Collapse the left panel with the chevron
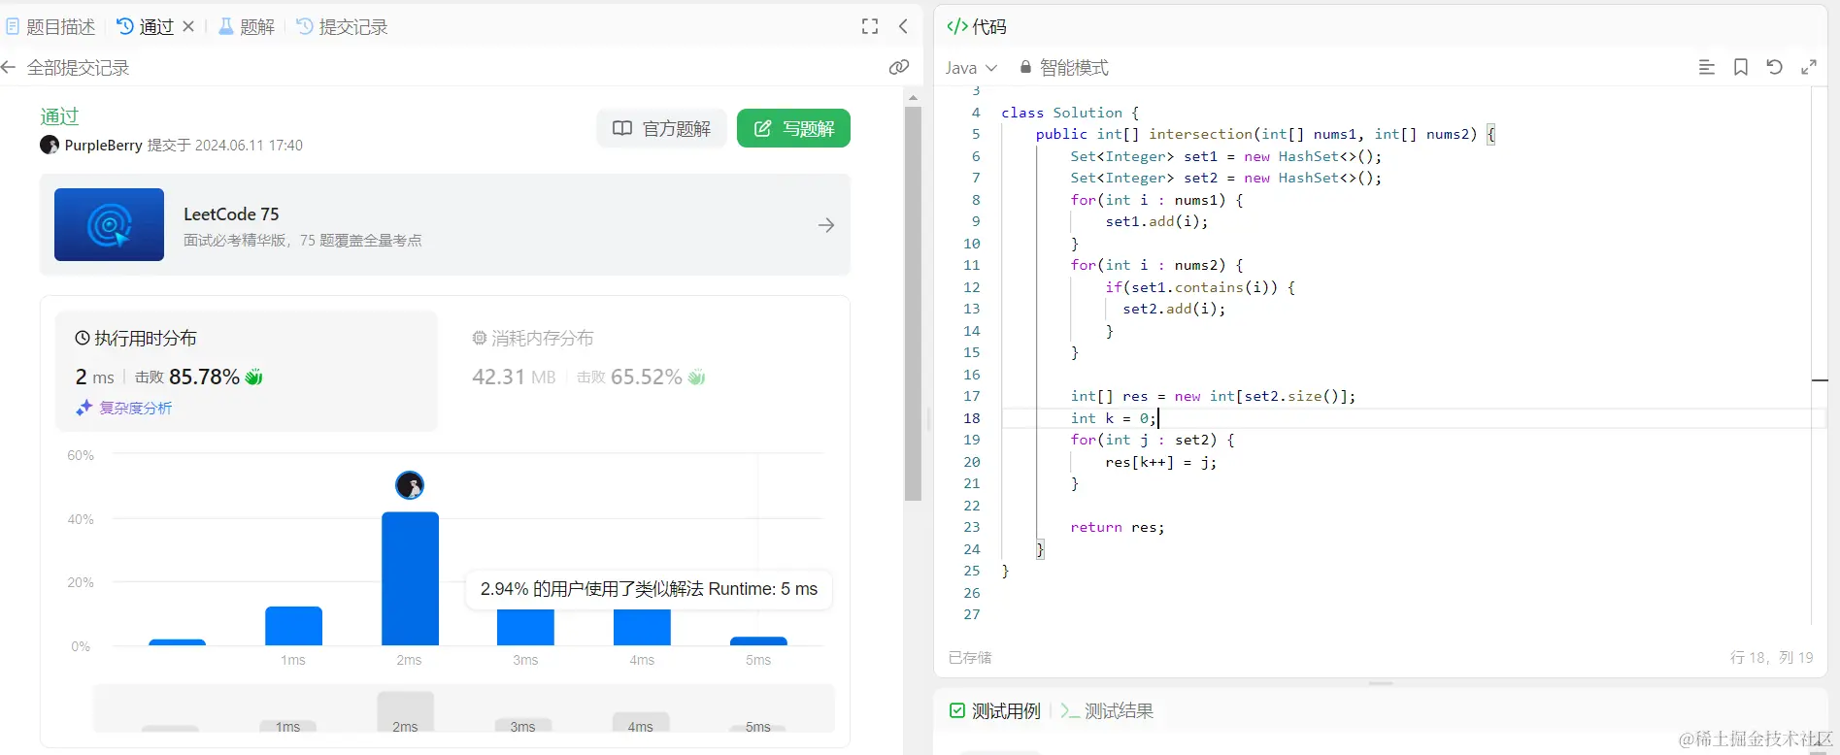This screenshot has height=755, width=1840. [x=903, y=26]
